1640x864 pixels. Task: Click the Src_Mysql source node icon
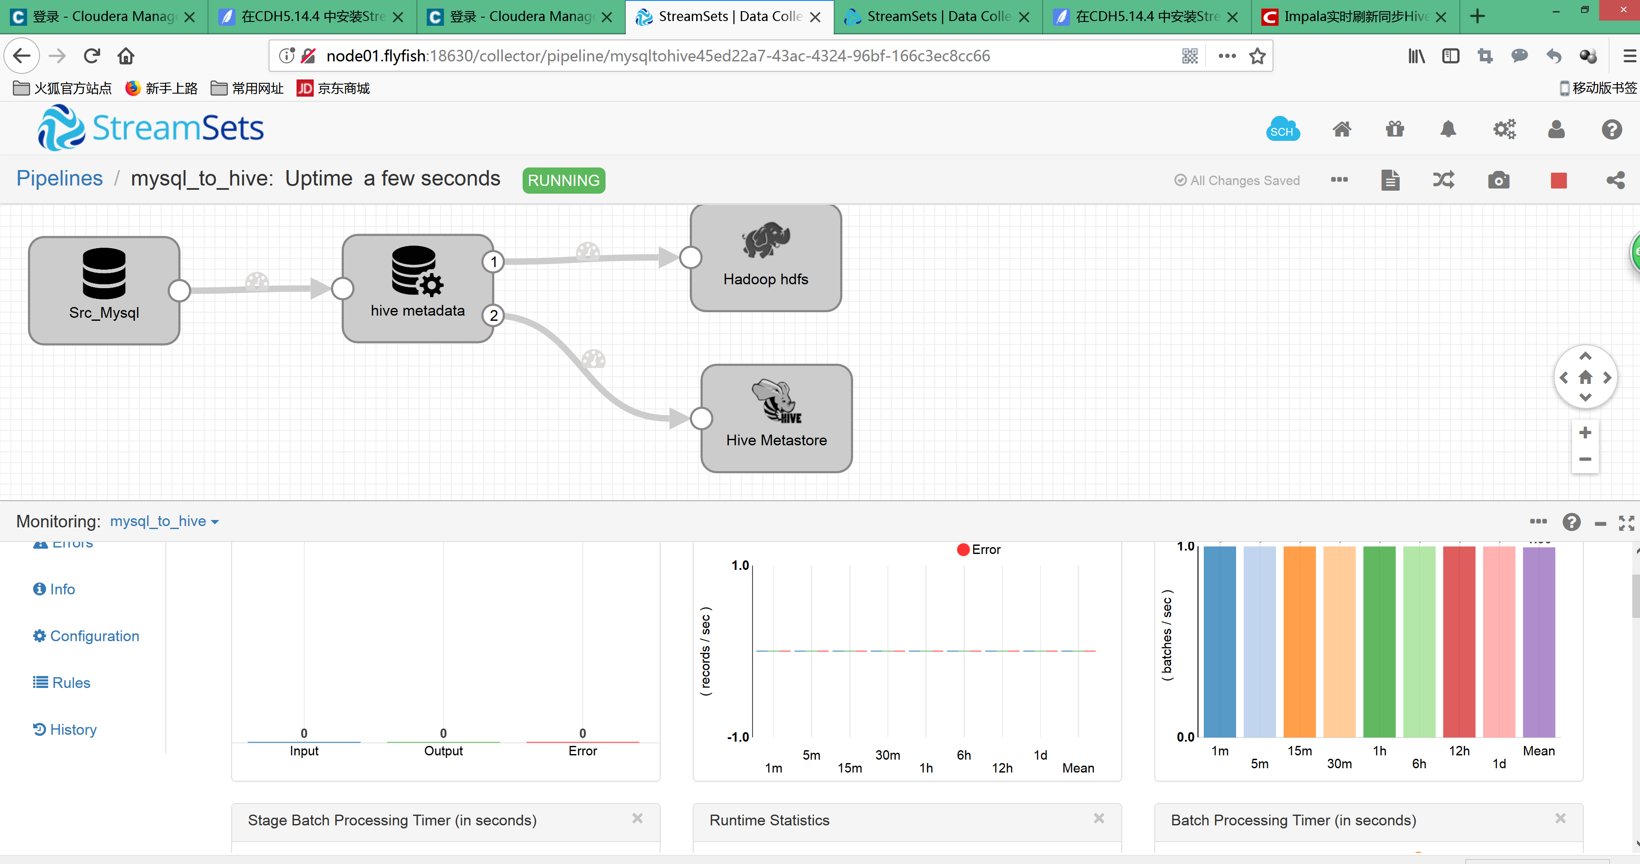pyautogui.click(x=104, y=274)
